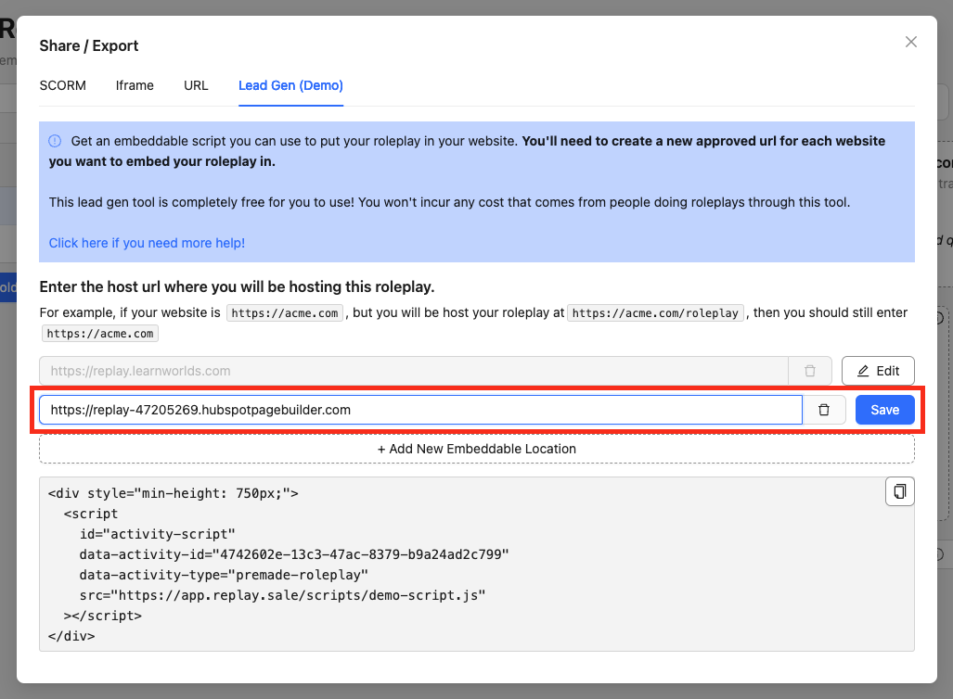Switch to the Lead Gen (Demo) tab
This screenshot has height=699, width=953.
(x=290, y=85)
